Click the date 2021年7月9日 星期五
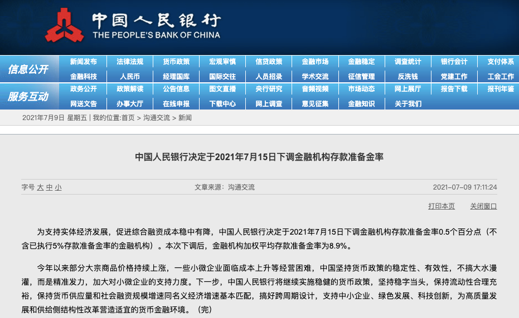Viewport: 519px width, 318px height. pos(55,118)
